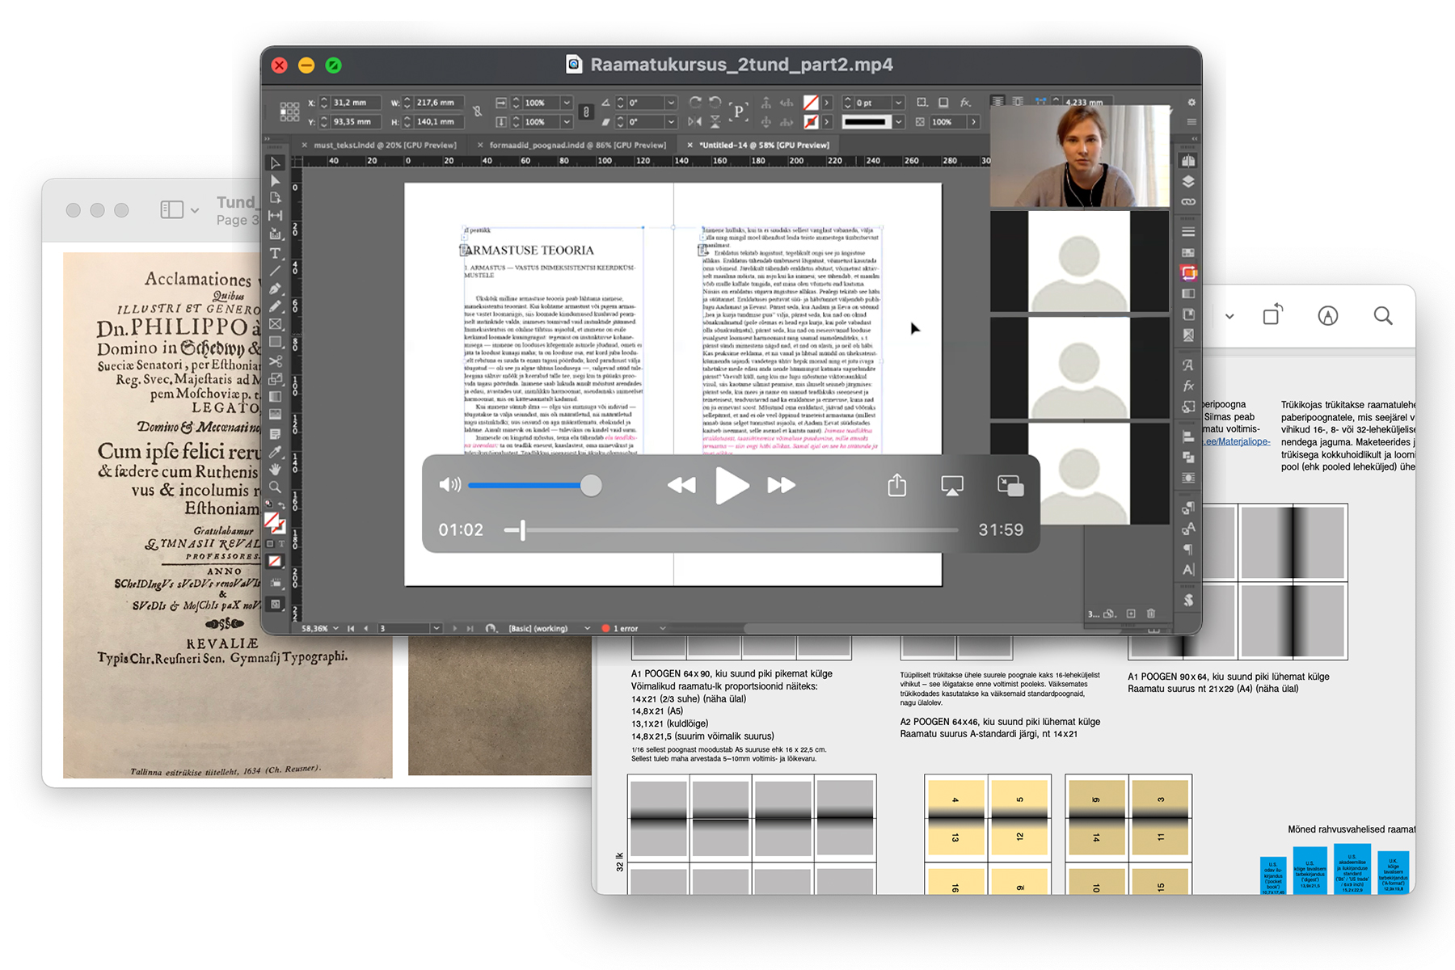Open sidebar view options chevron in left Preview window
The width and height of the screenshot is (1455, 970).
pos(195,210)
